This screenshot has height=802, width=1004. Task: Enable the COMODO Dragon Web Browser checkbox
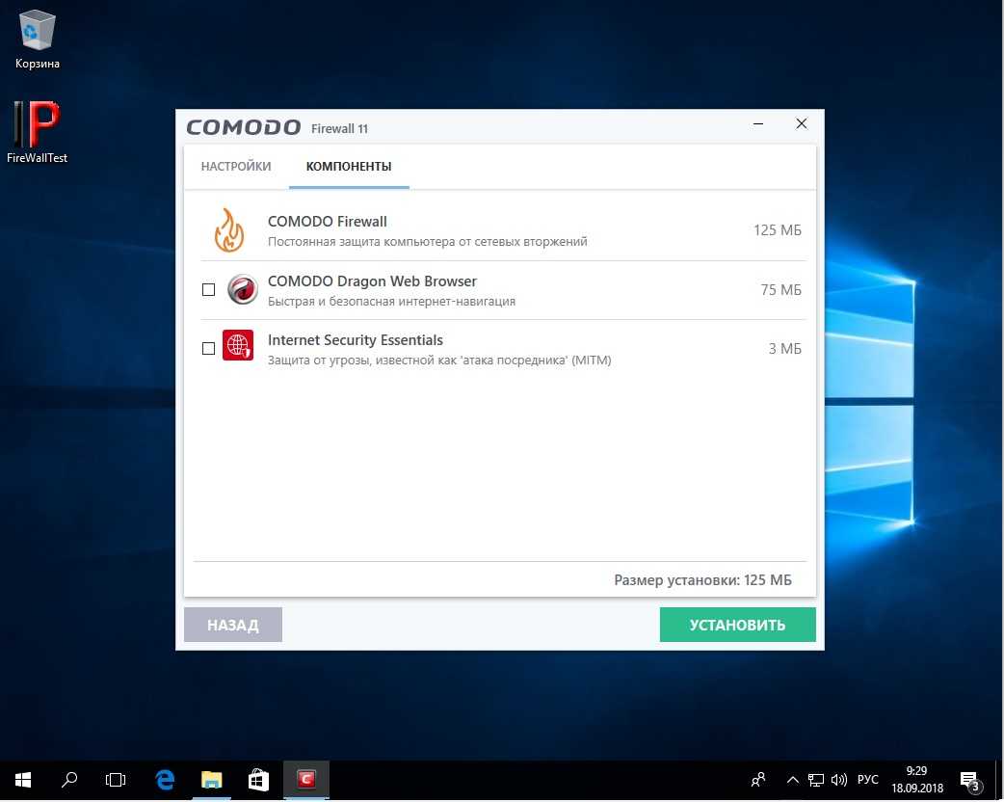(208, 289)
